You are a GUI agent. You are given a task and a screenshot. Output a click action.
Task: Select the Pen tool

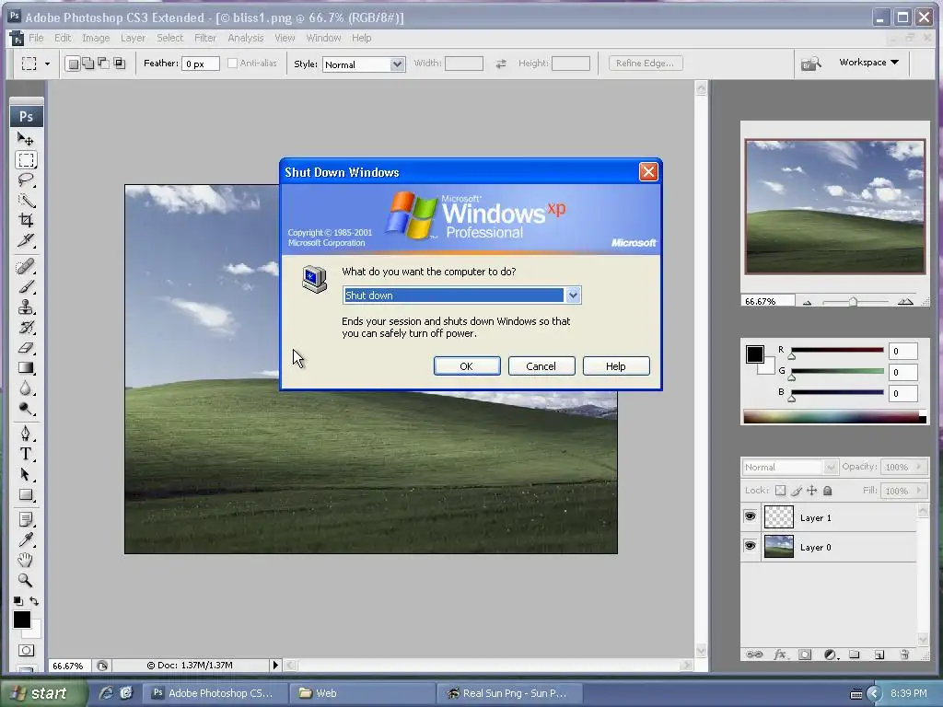pos(25,434)
